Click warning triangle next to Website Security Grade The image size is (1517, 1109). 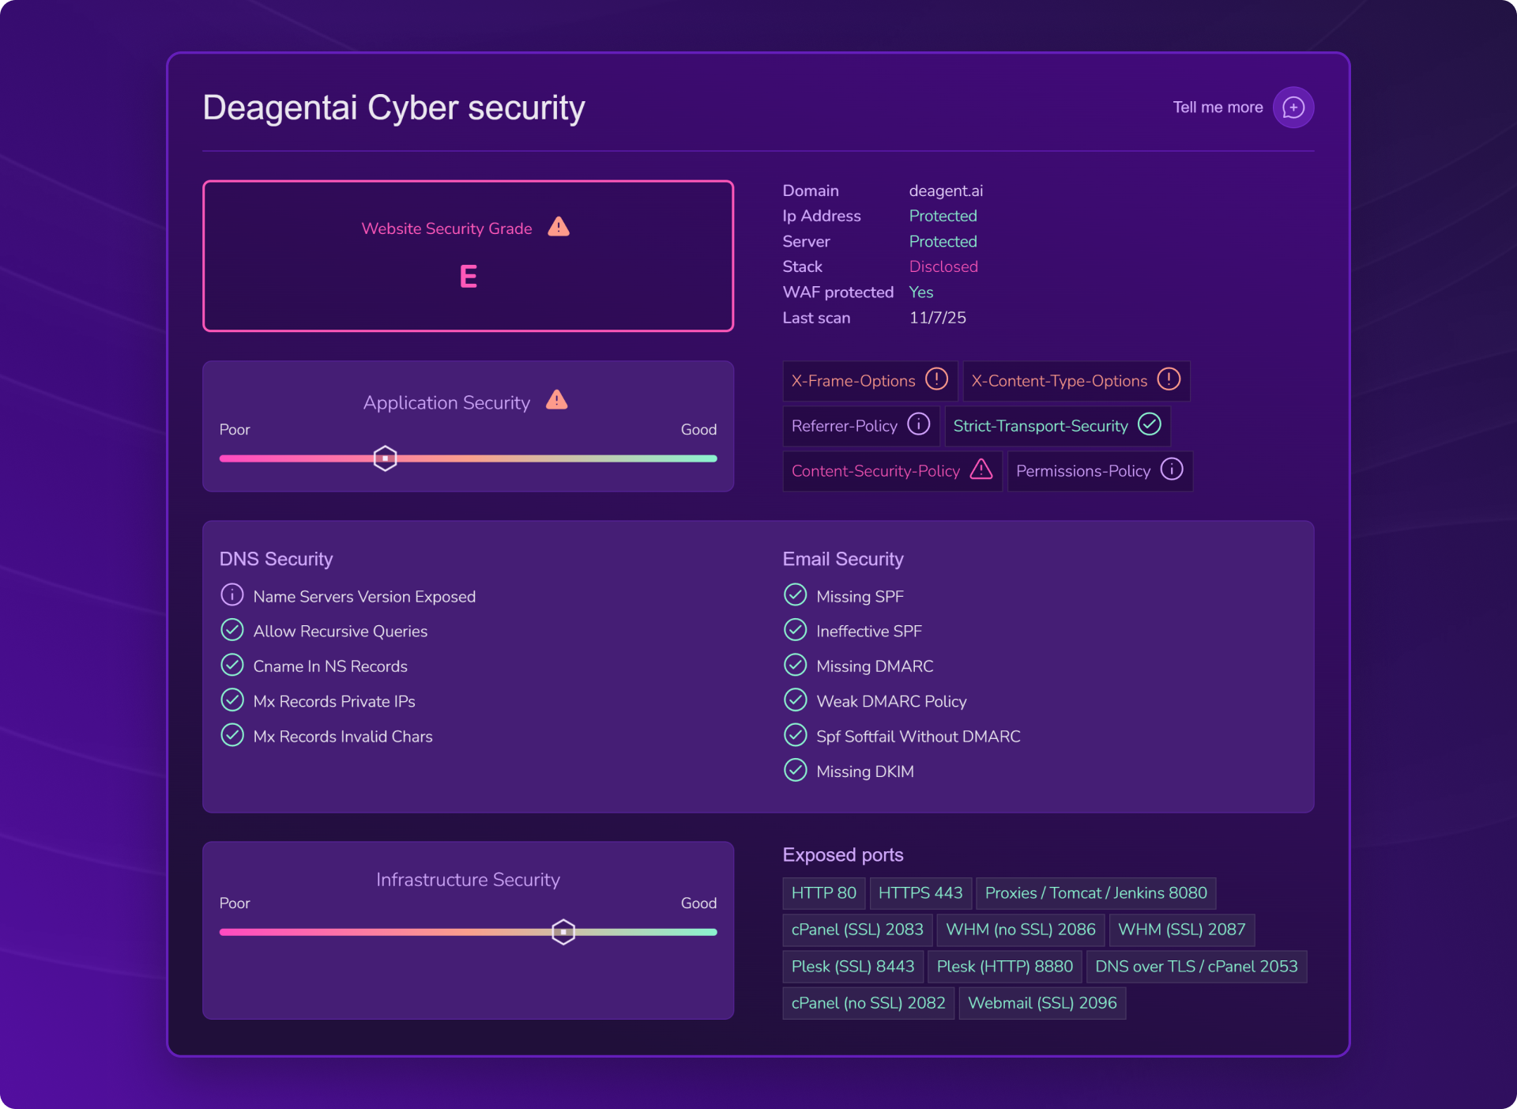click(559, 227)
